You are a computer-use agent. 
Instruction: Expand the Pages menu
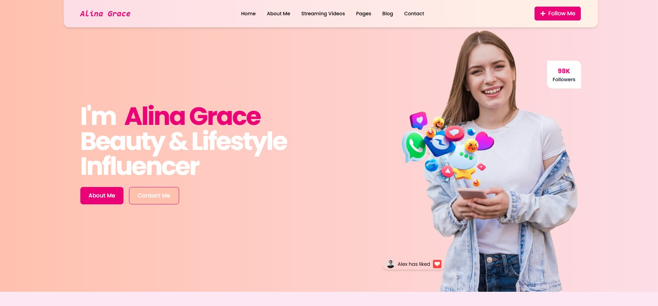[363, 14]
